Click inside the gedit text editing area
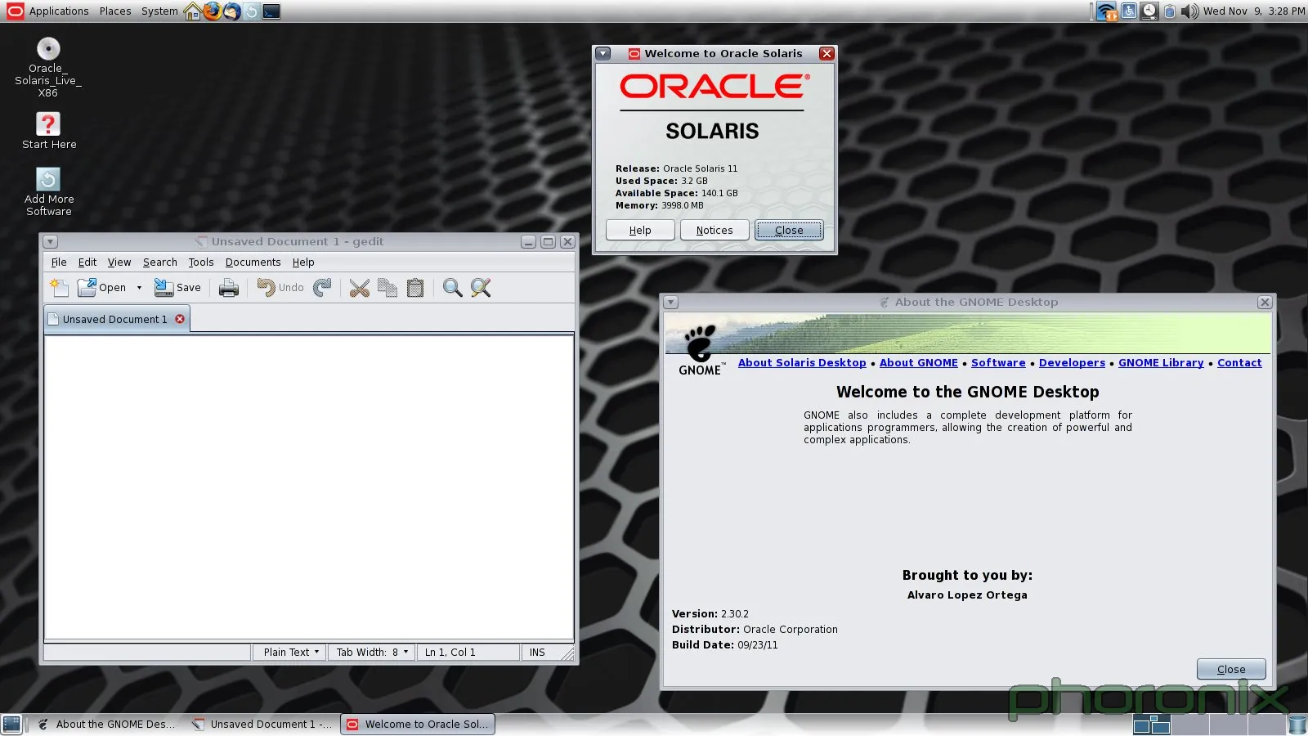Viewport: 1308px width, 736px height. click(309, 487)
